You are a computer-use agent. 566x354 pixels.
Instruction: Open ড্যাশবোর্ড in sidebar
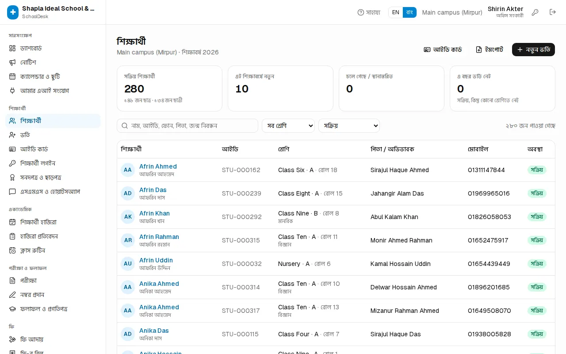coord(53,48)
